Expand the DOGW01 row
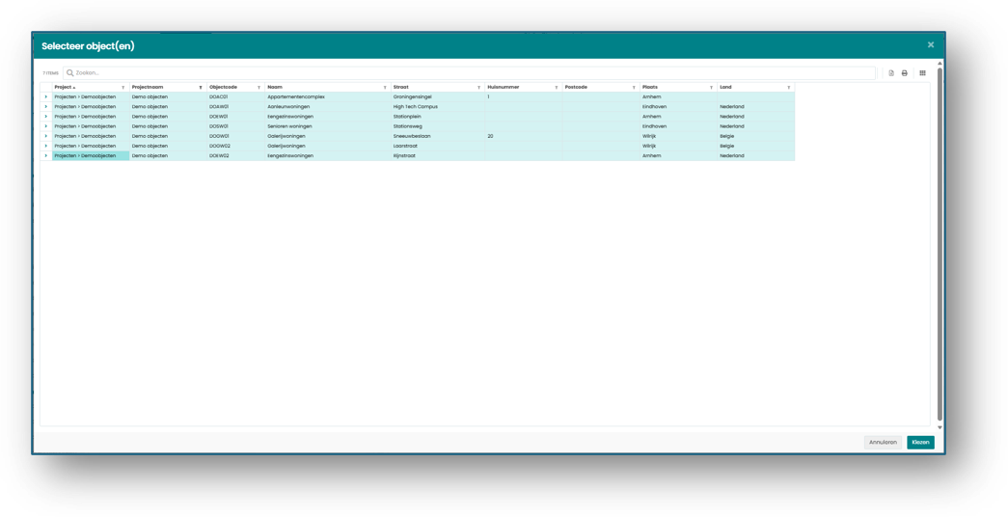1008x517 pixels. pos(46,136)
